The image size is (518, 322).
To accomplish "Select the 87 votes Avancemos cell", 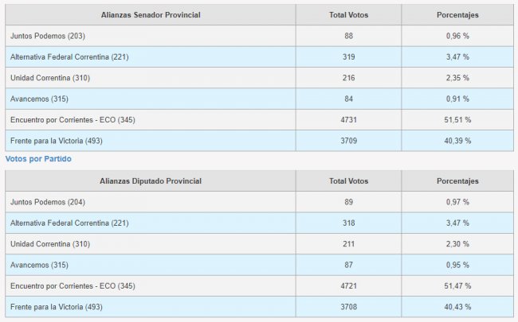I will (348, 265).
